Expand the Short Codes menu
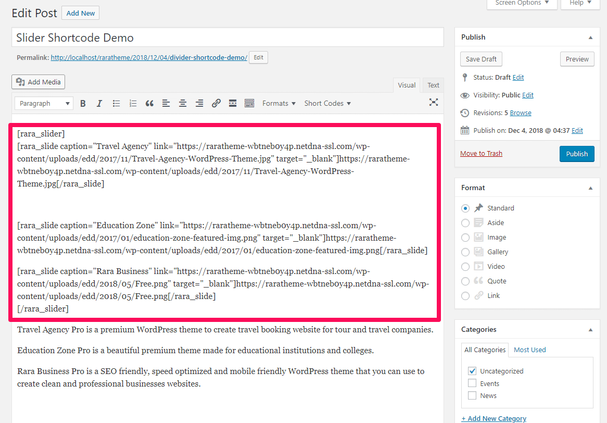 [327, 103]
